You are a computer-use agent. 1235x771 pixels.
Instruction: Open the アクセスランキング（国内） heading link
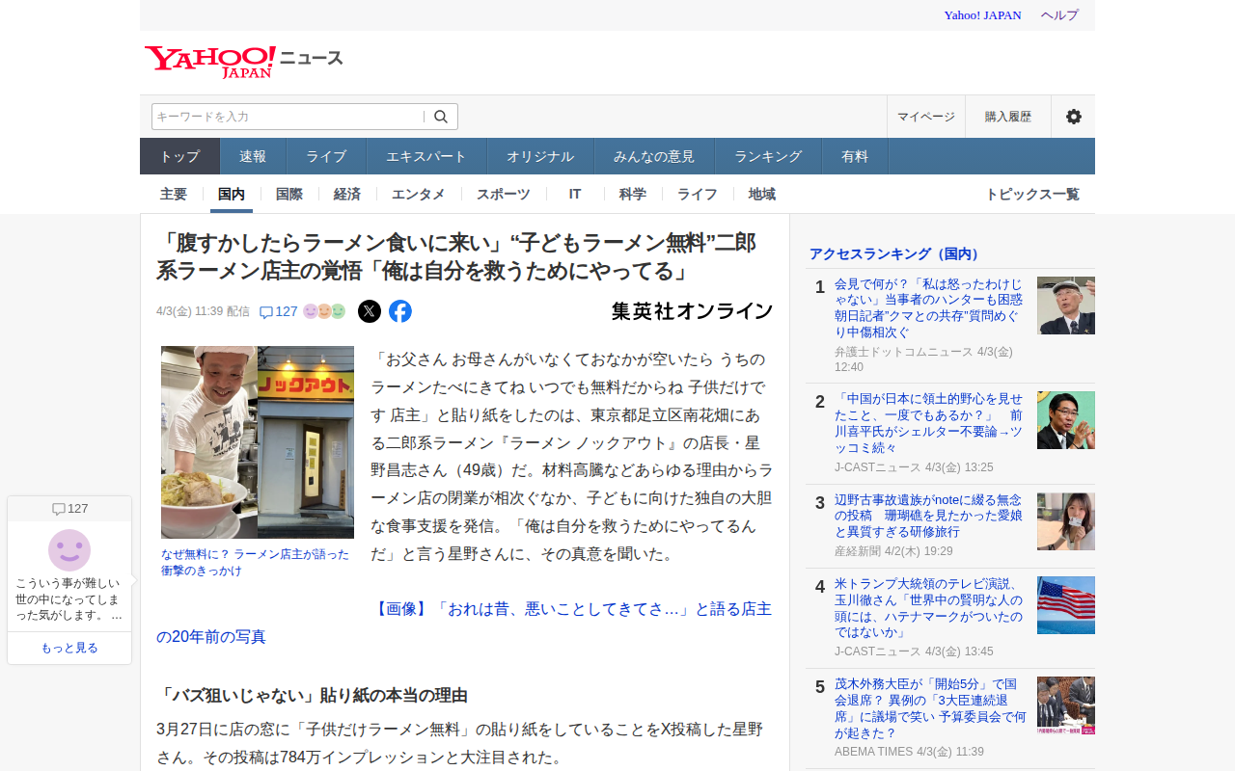point(896,253)
